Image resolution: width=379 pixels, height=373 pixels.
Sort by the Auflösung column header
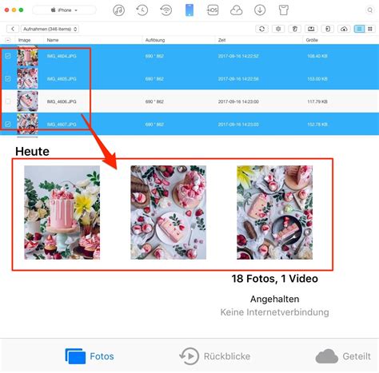click(x=155, y=40)
